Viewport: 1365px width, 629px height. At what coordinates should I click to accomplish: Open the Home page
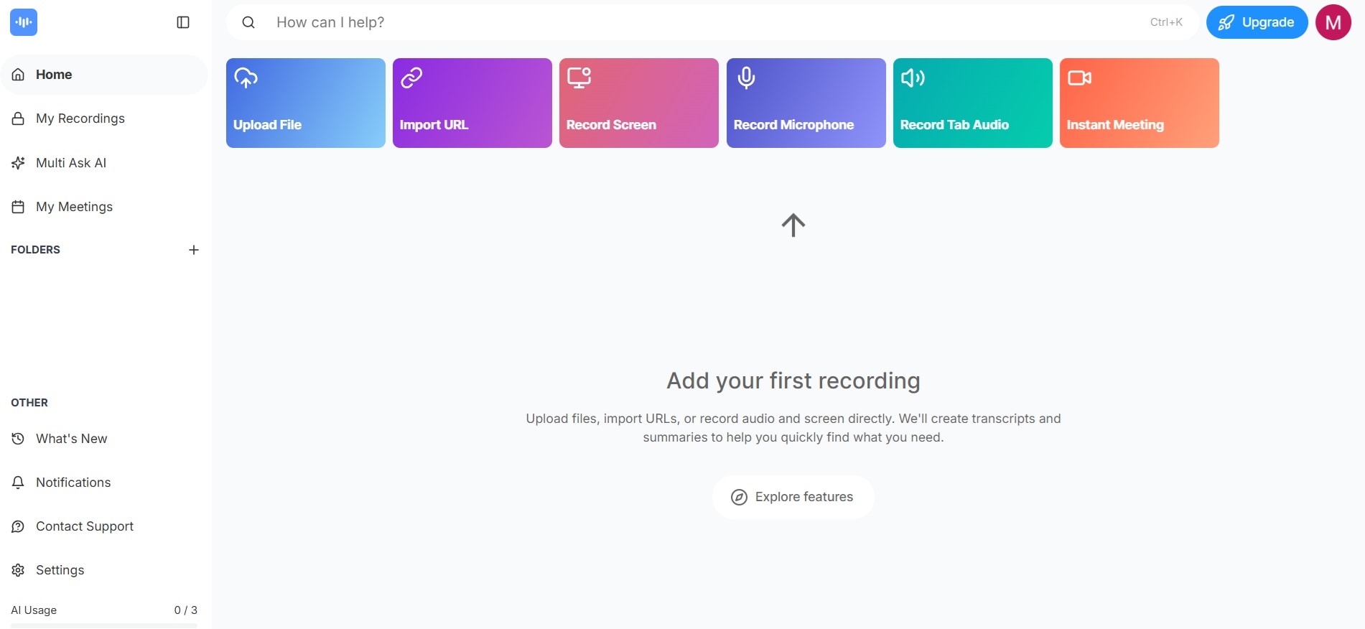pyautogui.click(x=104, y=75)
